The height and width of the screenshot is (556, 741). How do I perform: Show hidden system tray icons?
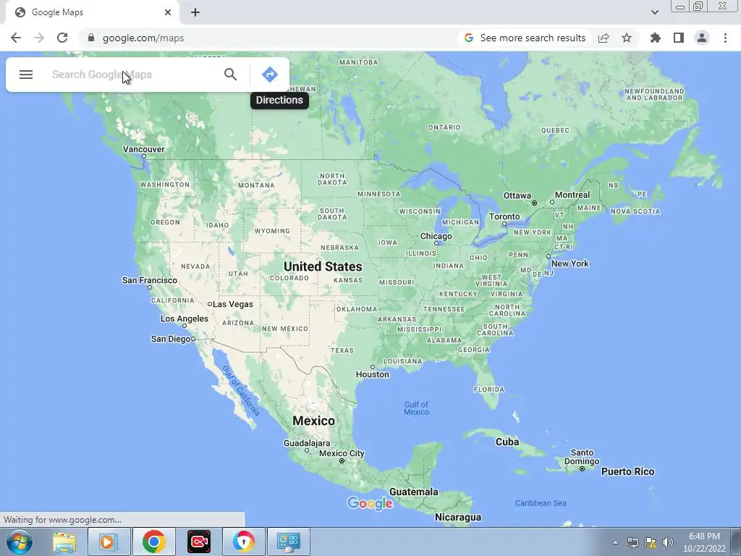click(x=615, y=542)
